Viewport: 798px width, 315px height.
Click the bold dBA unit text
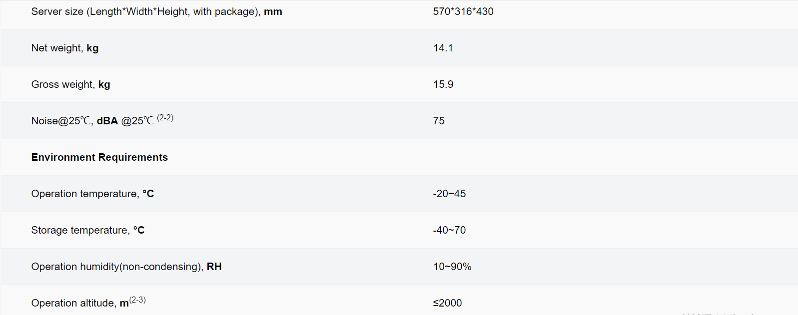click(107, 121)
